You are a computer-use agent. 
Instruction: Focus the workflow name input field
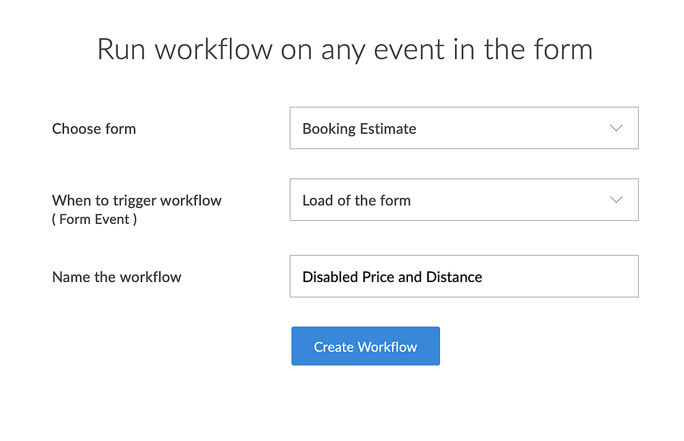(463, 276)
